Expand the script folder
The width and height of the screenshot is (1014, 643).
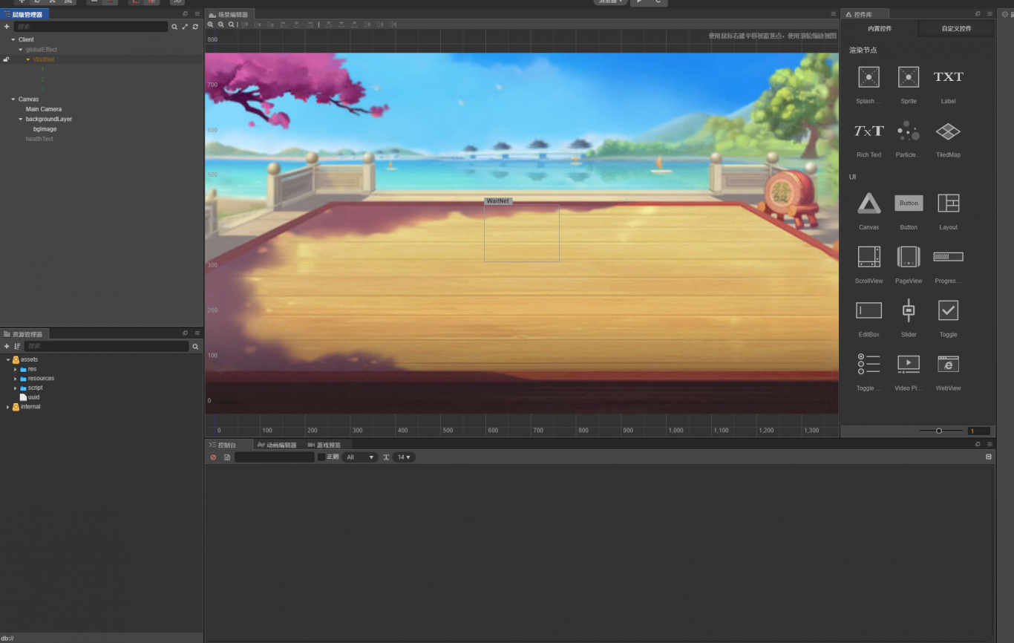click(x=16, y=388)
